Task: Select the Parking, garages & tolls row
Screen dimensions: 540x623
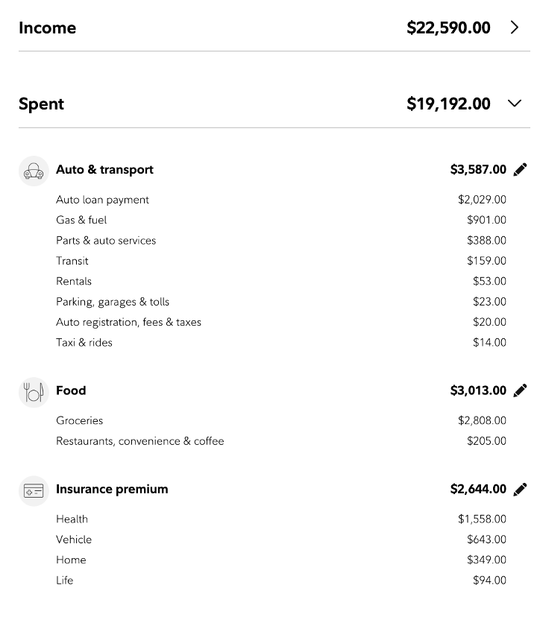Action: pos(281,302)
